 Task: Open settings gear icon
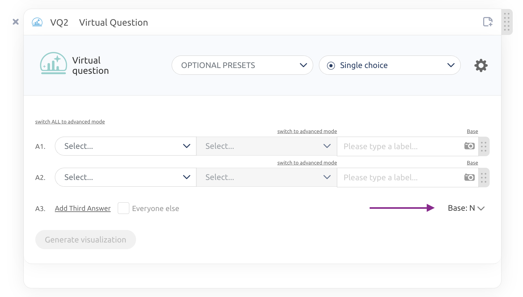click(481, 65)
